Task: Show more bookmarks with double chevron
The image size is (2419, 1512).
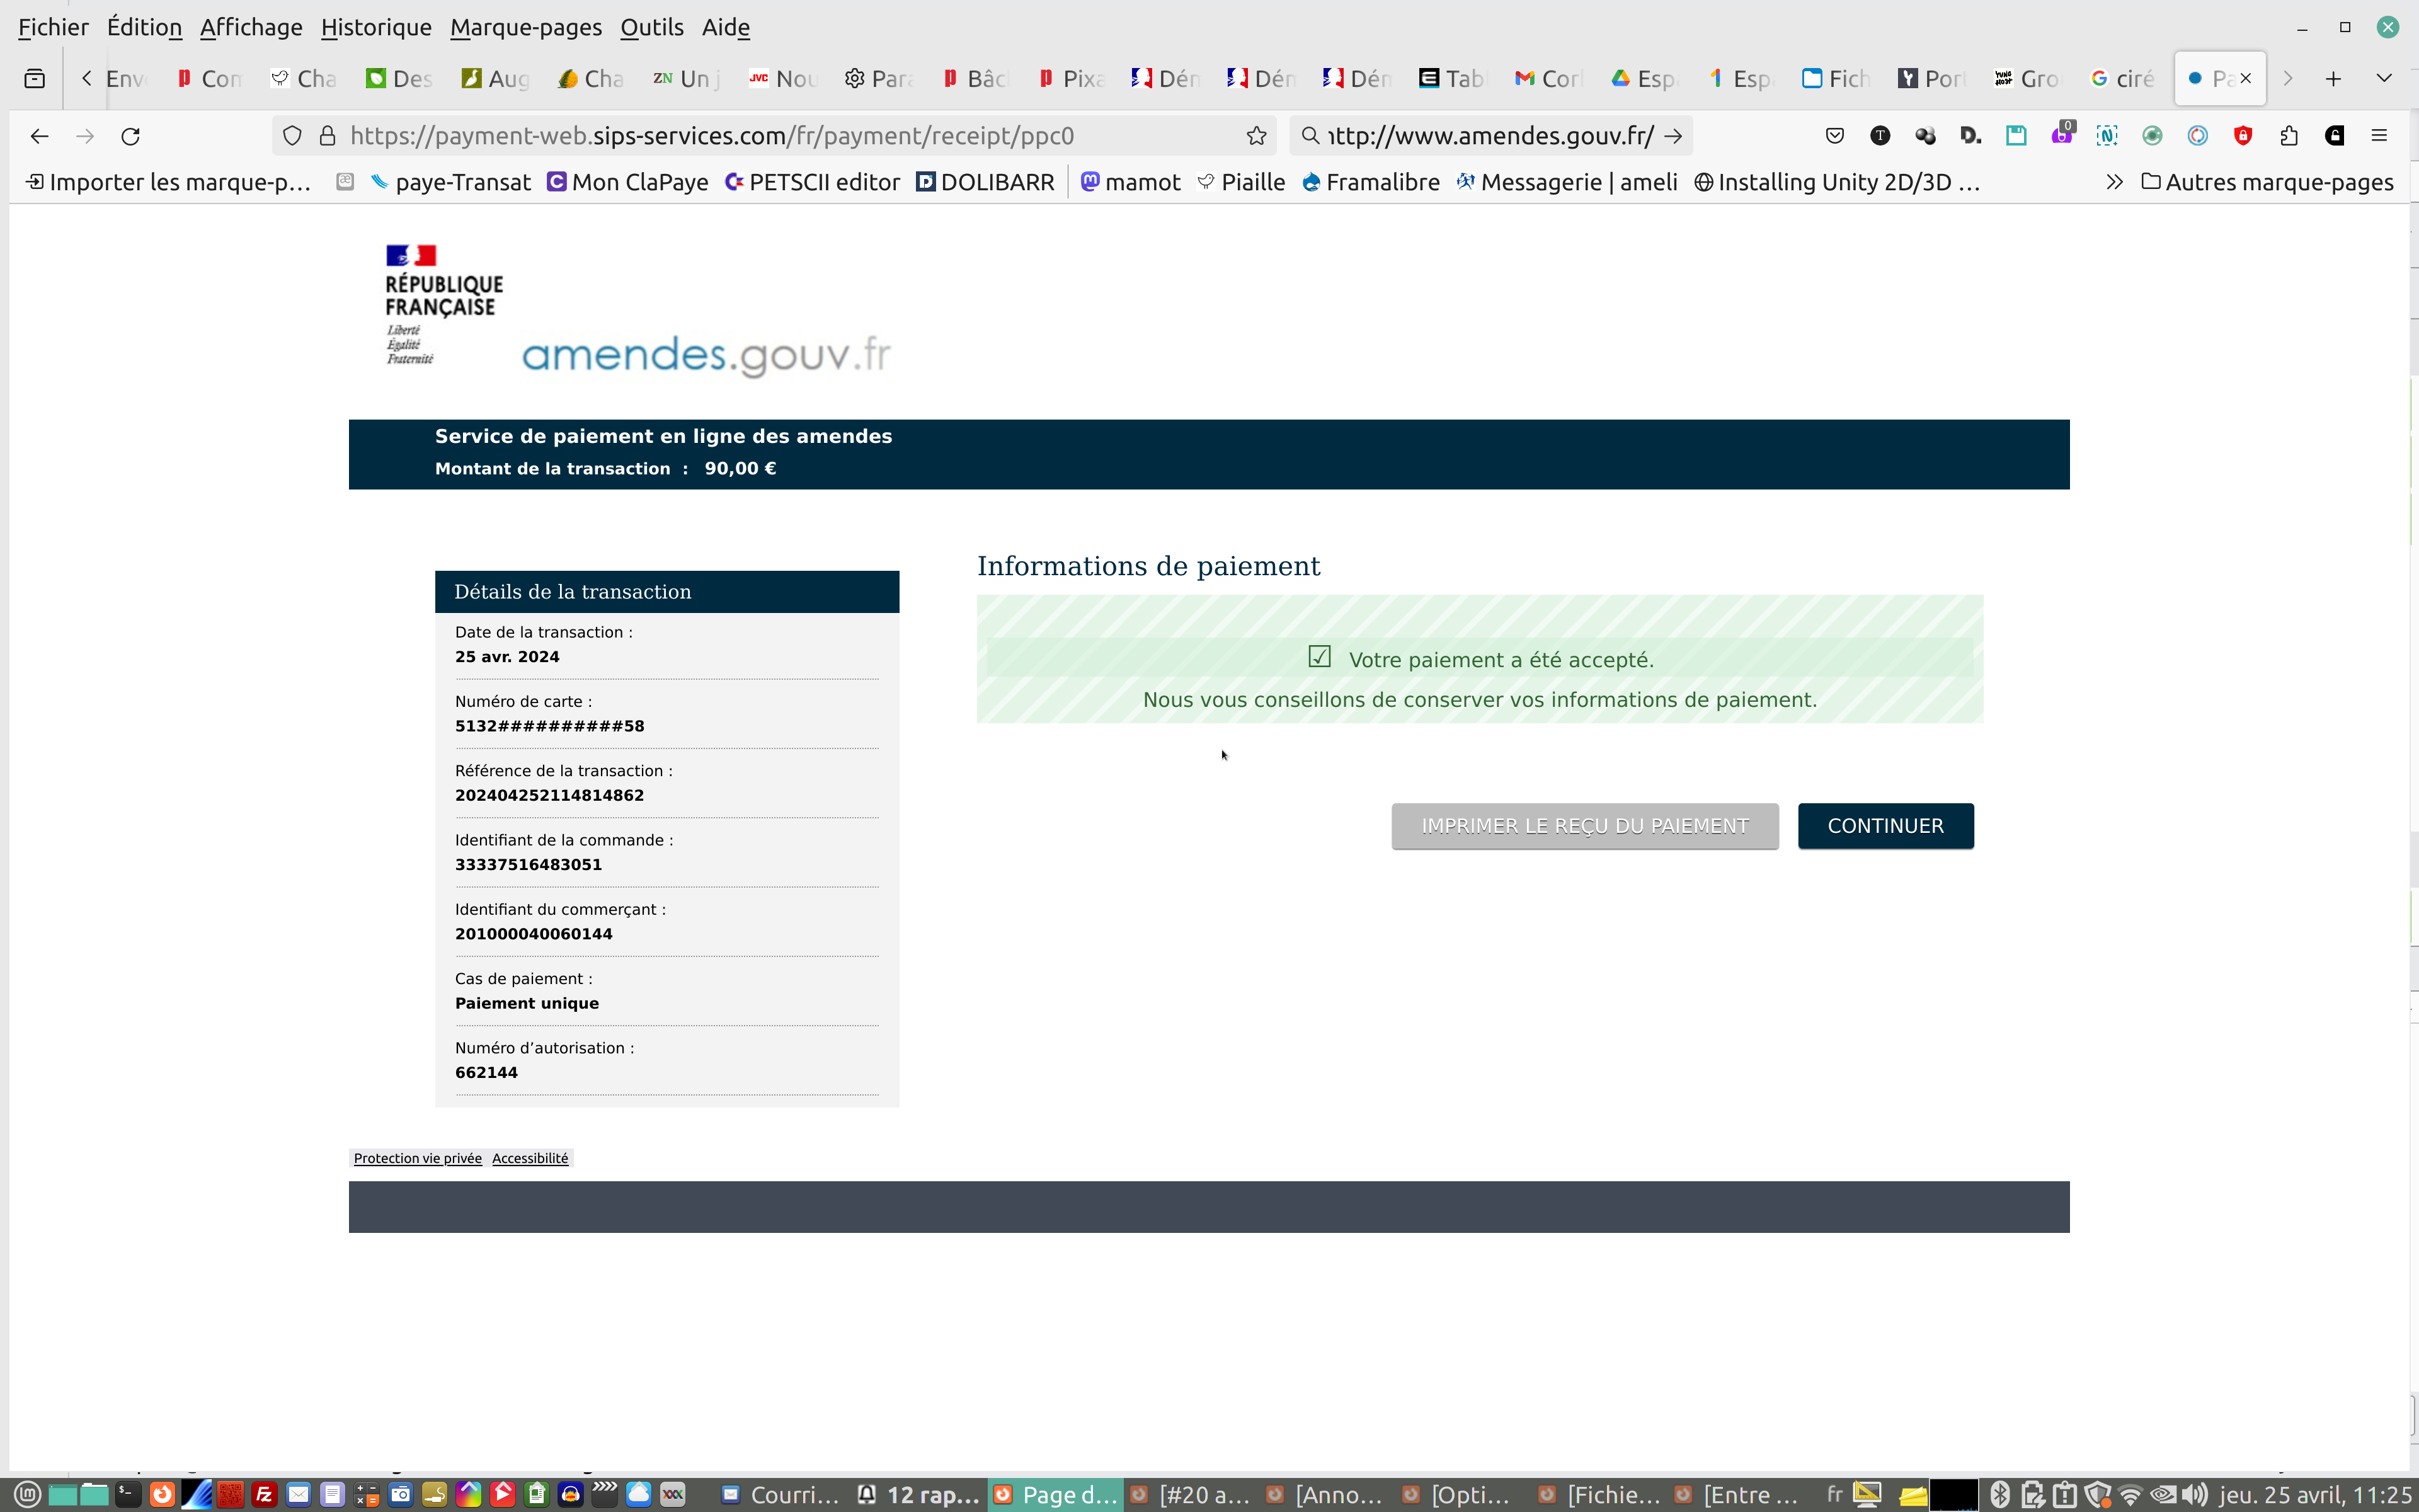Action: pyautogui.click(x=2114, y=182)
